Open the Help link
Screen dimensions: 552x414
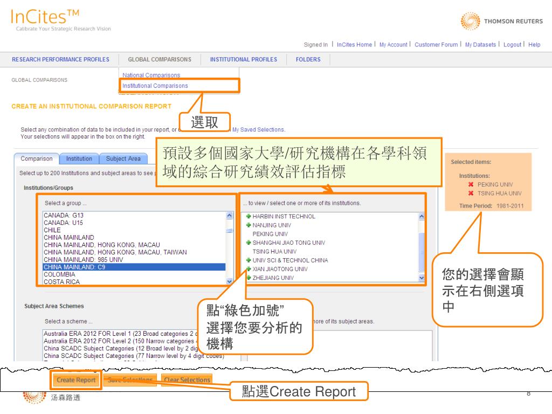point(534,45)
